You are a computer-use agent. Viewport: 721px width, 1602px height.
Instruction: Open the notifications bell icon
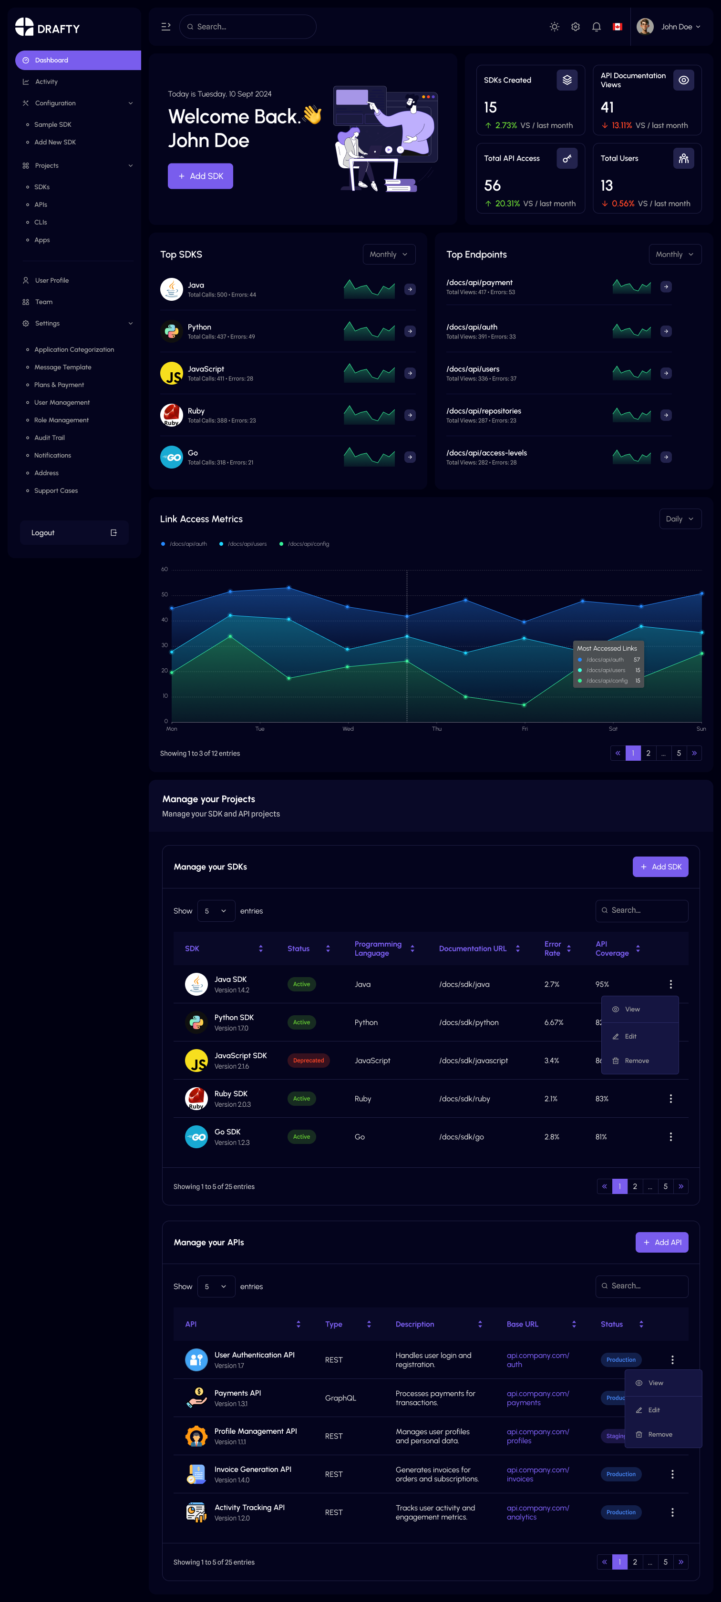pos(596,27)
